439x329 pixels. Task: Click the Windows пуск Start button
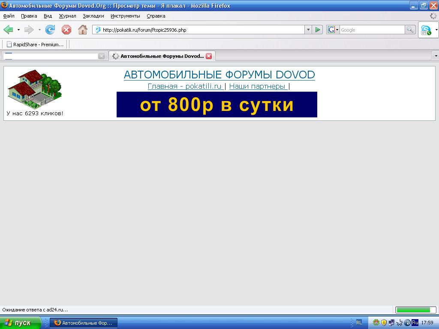pyautogui.click(x=21, y=323)
